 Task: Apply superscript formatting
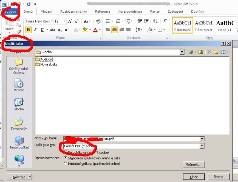pyautogui.click(x=67, y=30)
